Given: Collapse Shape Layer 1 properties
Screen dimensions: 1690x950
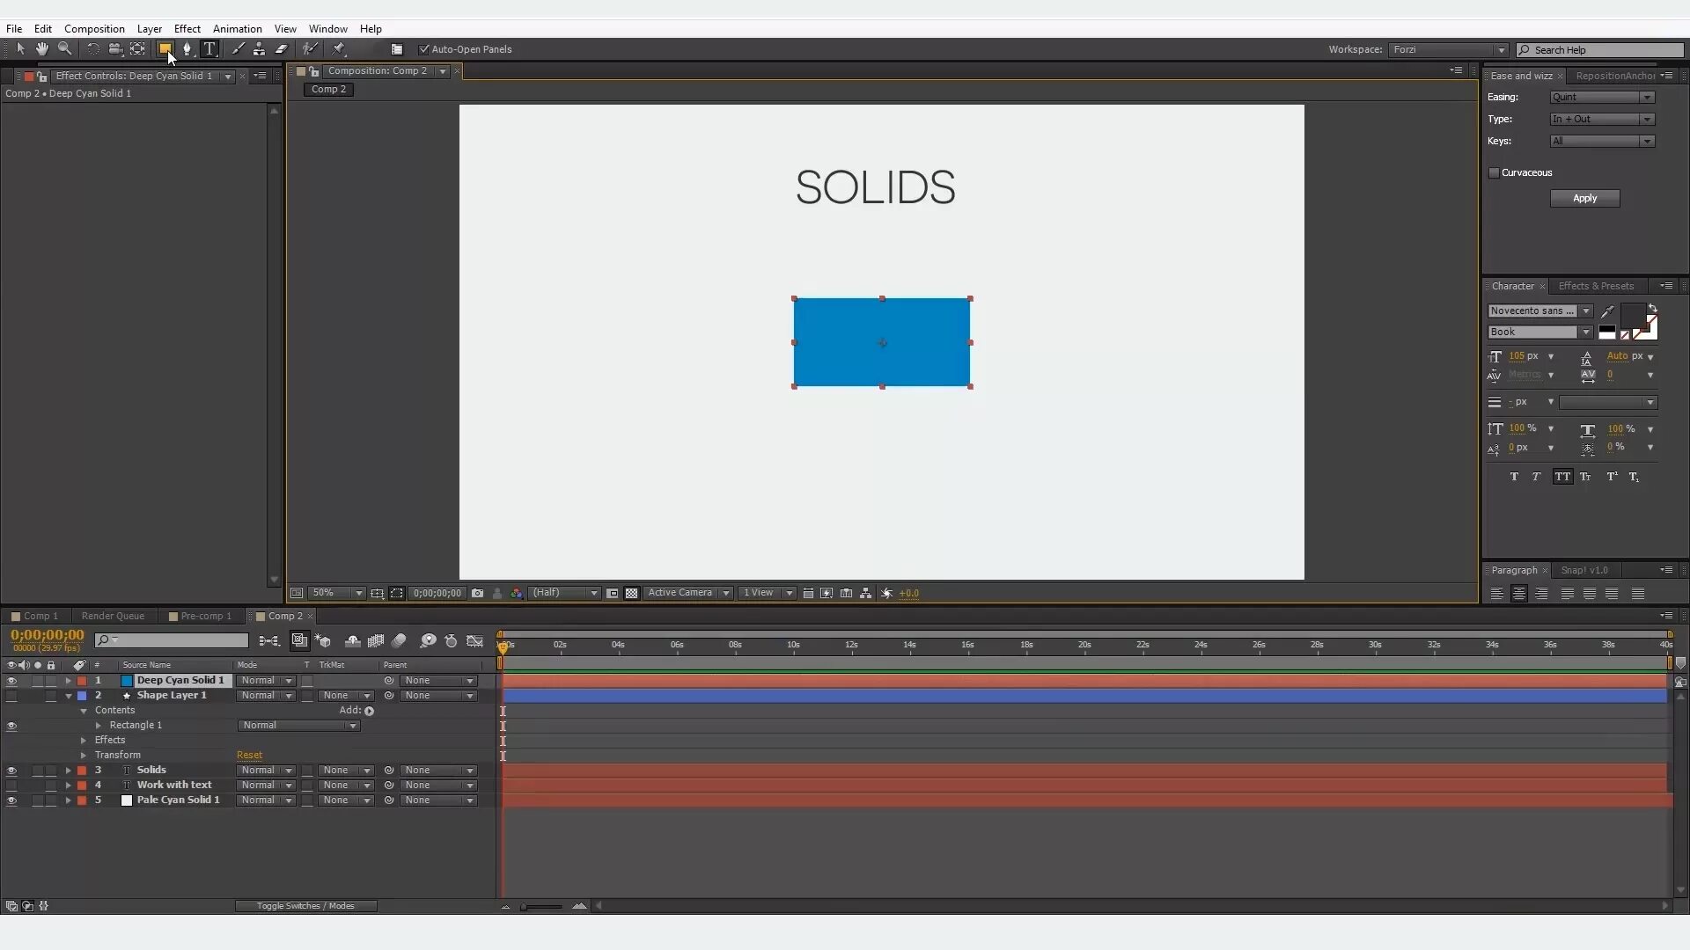Looking at the screenshot, I should [x=69, y=696].
